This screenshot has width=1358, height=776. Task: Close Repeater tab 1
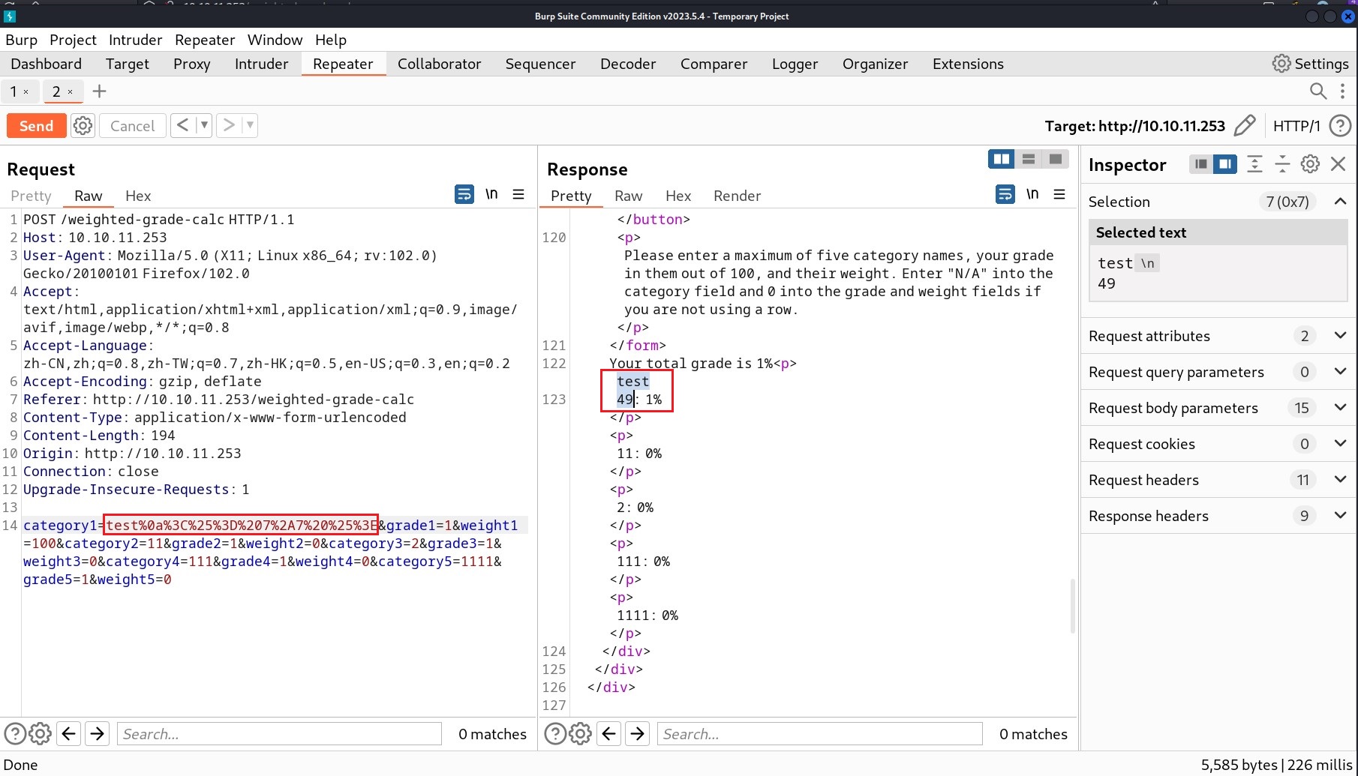(x=26, y=91)
